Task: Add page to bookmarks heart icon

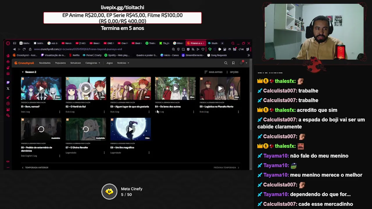Action: click(203, 49)
